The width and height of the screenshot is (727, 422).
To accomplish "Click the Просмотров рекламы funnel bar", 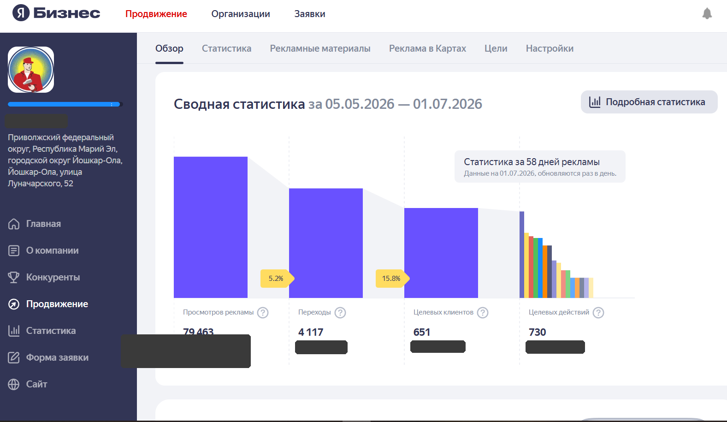I will (x=211, y=227).
